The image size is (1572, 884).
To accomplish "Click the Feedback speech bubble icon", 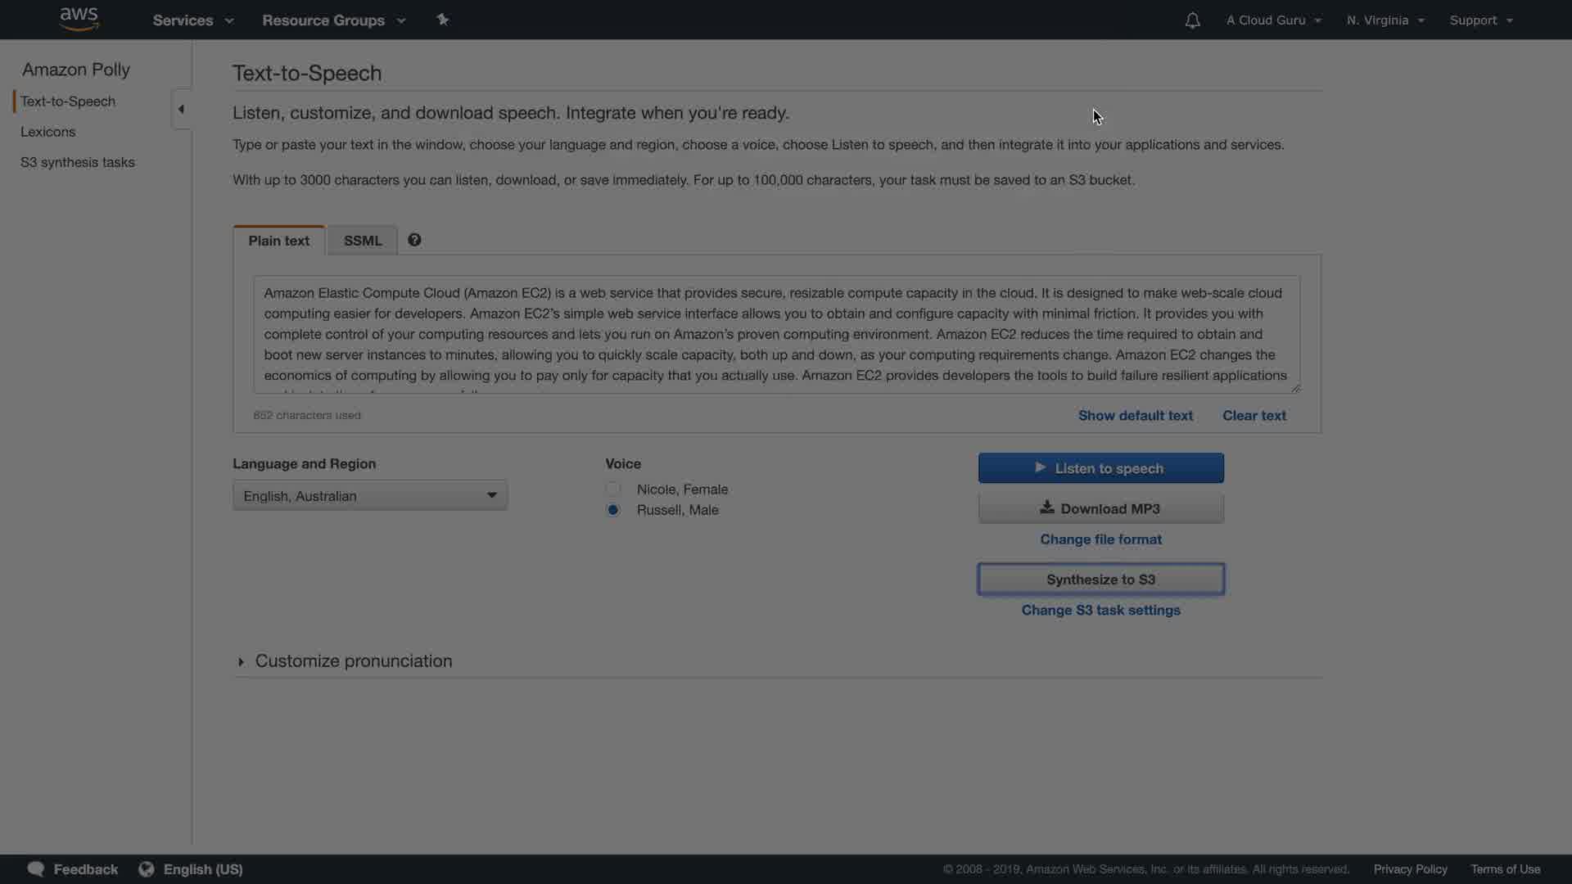I will click(x=35, y=869).
